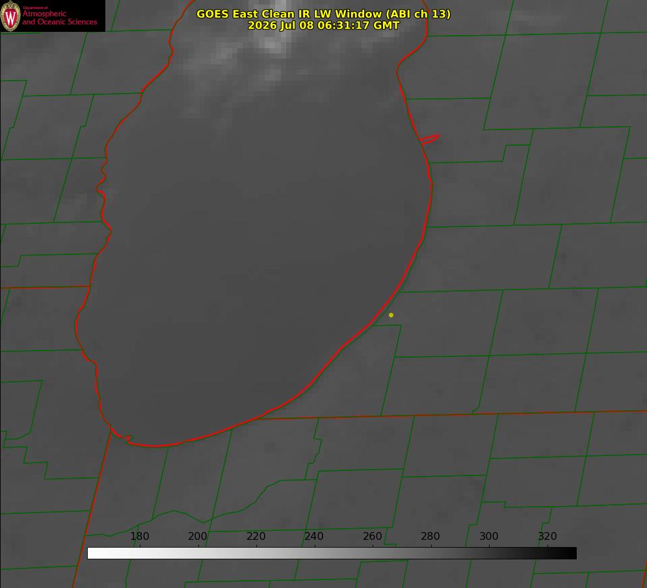Click the 220 colorbar label

(x=256, y=536)
